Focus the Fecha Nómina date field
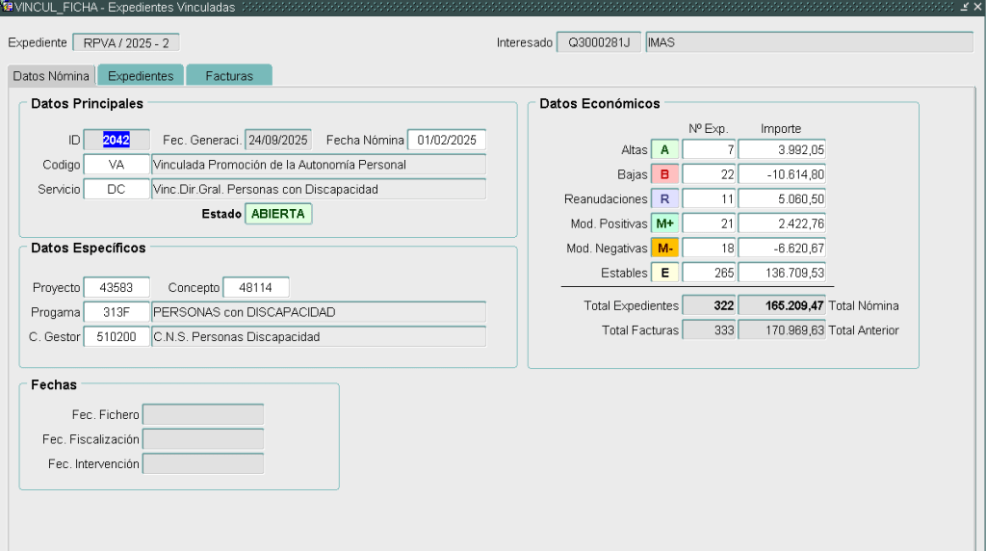This screenshot has height=551, width=986. click(447, 140)
